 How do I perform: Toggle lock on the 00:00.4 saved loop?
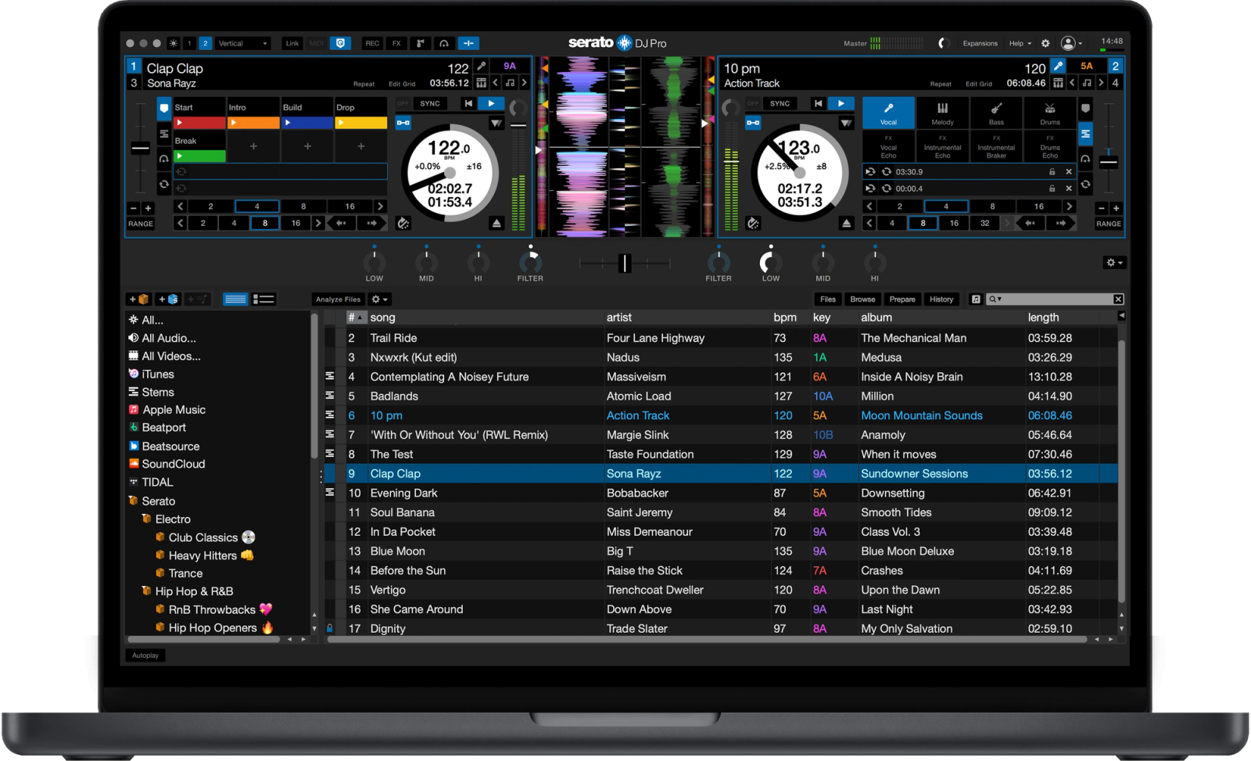pyautogui.click(x=1052, y=188)
